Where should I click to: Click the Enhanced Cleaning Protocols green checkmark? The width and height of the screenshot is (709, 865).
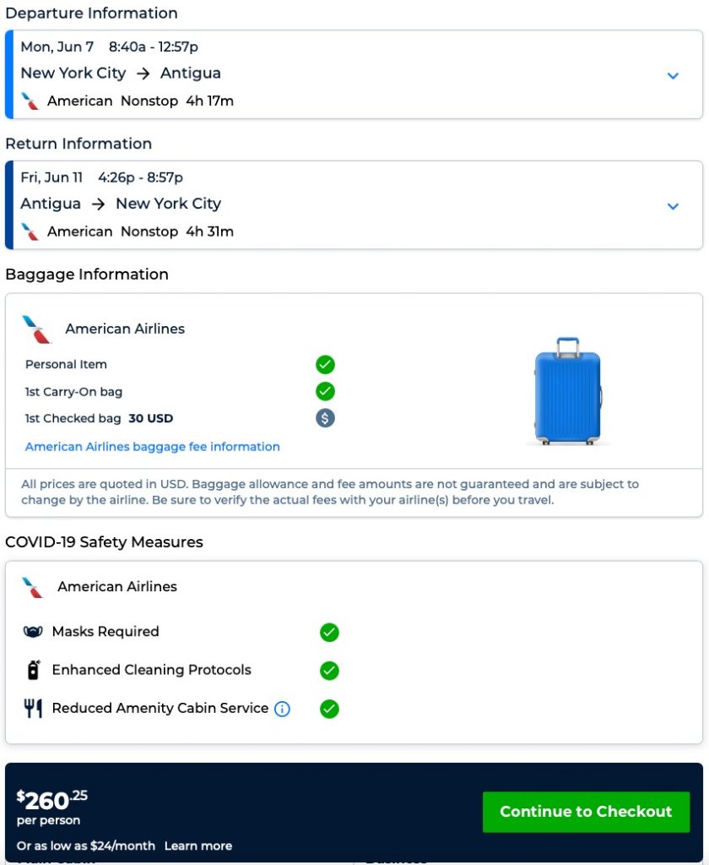click(329, 671)
